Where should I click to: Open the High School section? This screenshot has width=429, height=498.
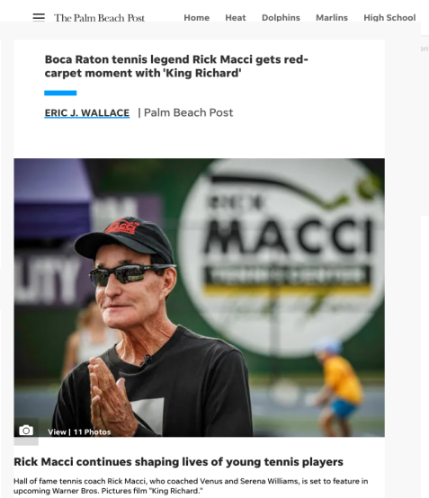click(389, 18)
